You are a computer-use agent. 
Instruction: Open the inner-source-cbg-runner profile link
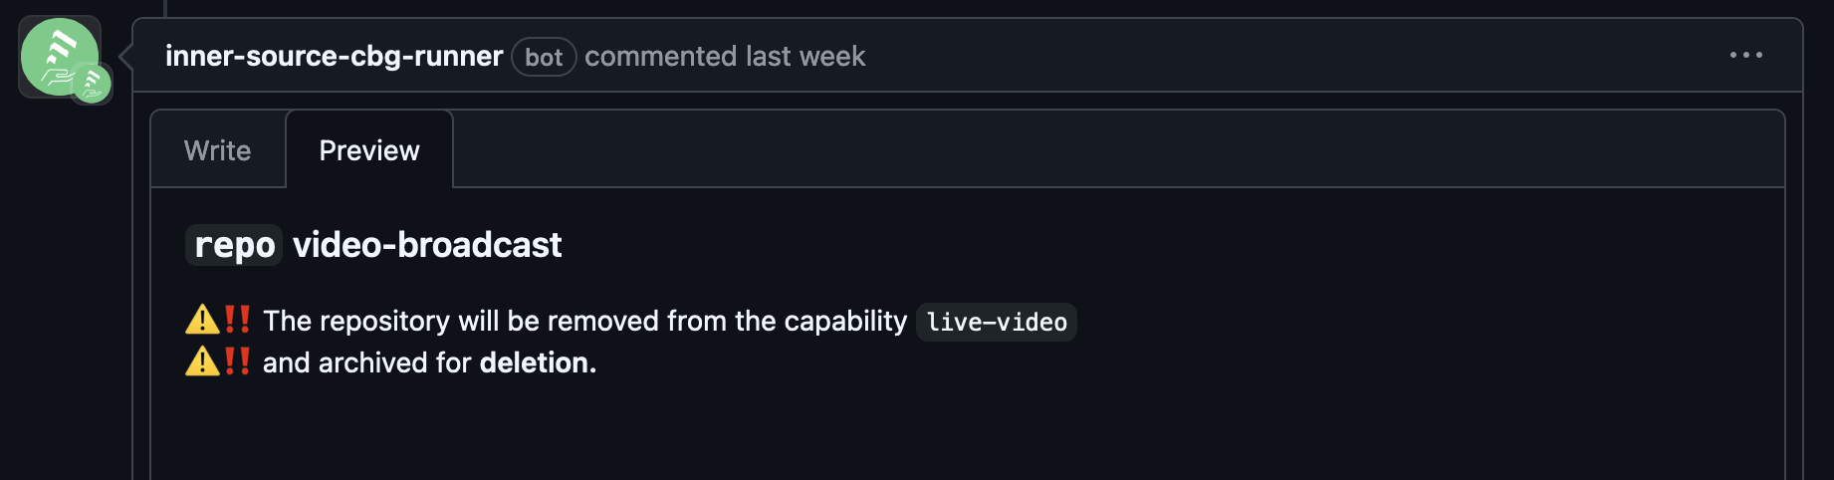point(334,57)
